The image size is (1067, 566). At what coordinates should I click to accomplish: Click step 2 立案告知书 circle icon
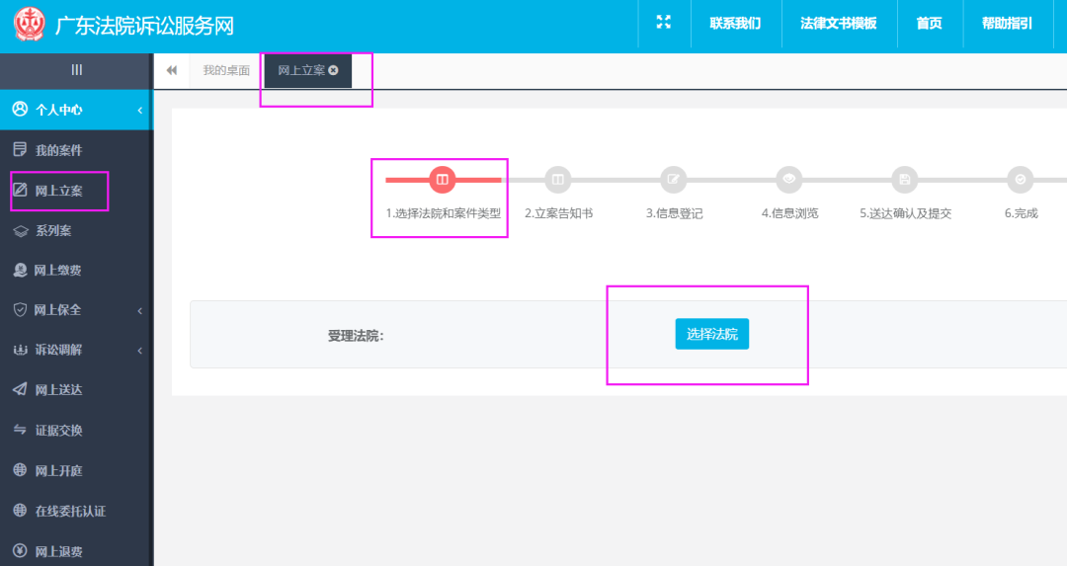click(x=558, y=180)
